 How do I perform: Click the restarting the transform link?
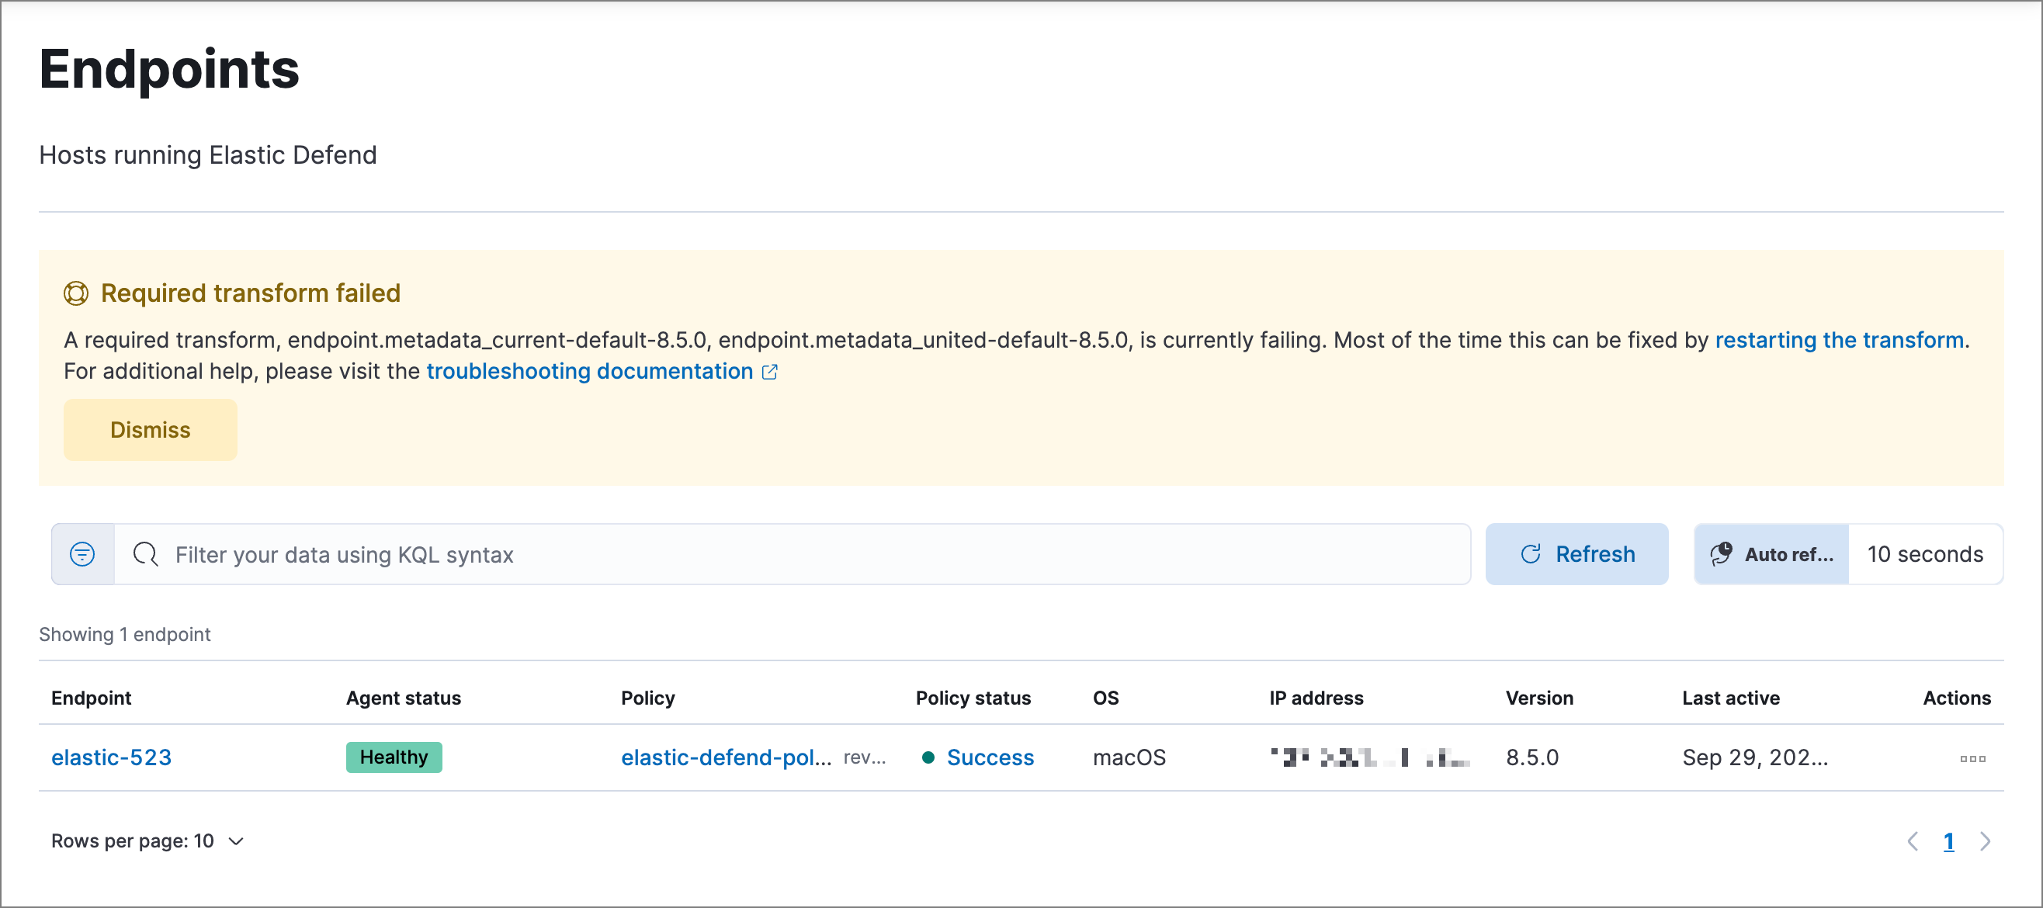click(x=1839, y=340)
